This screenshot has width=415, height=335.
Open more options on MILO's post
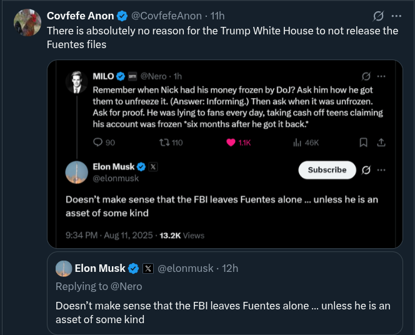pyautogui.click(x=382, y=76)
